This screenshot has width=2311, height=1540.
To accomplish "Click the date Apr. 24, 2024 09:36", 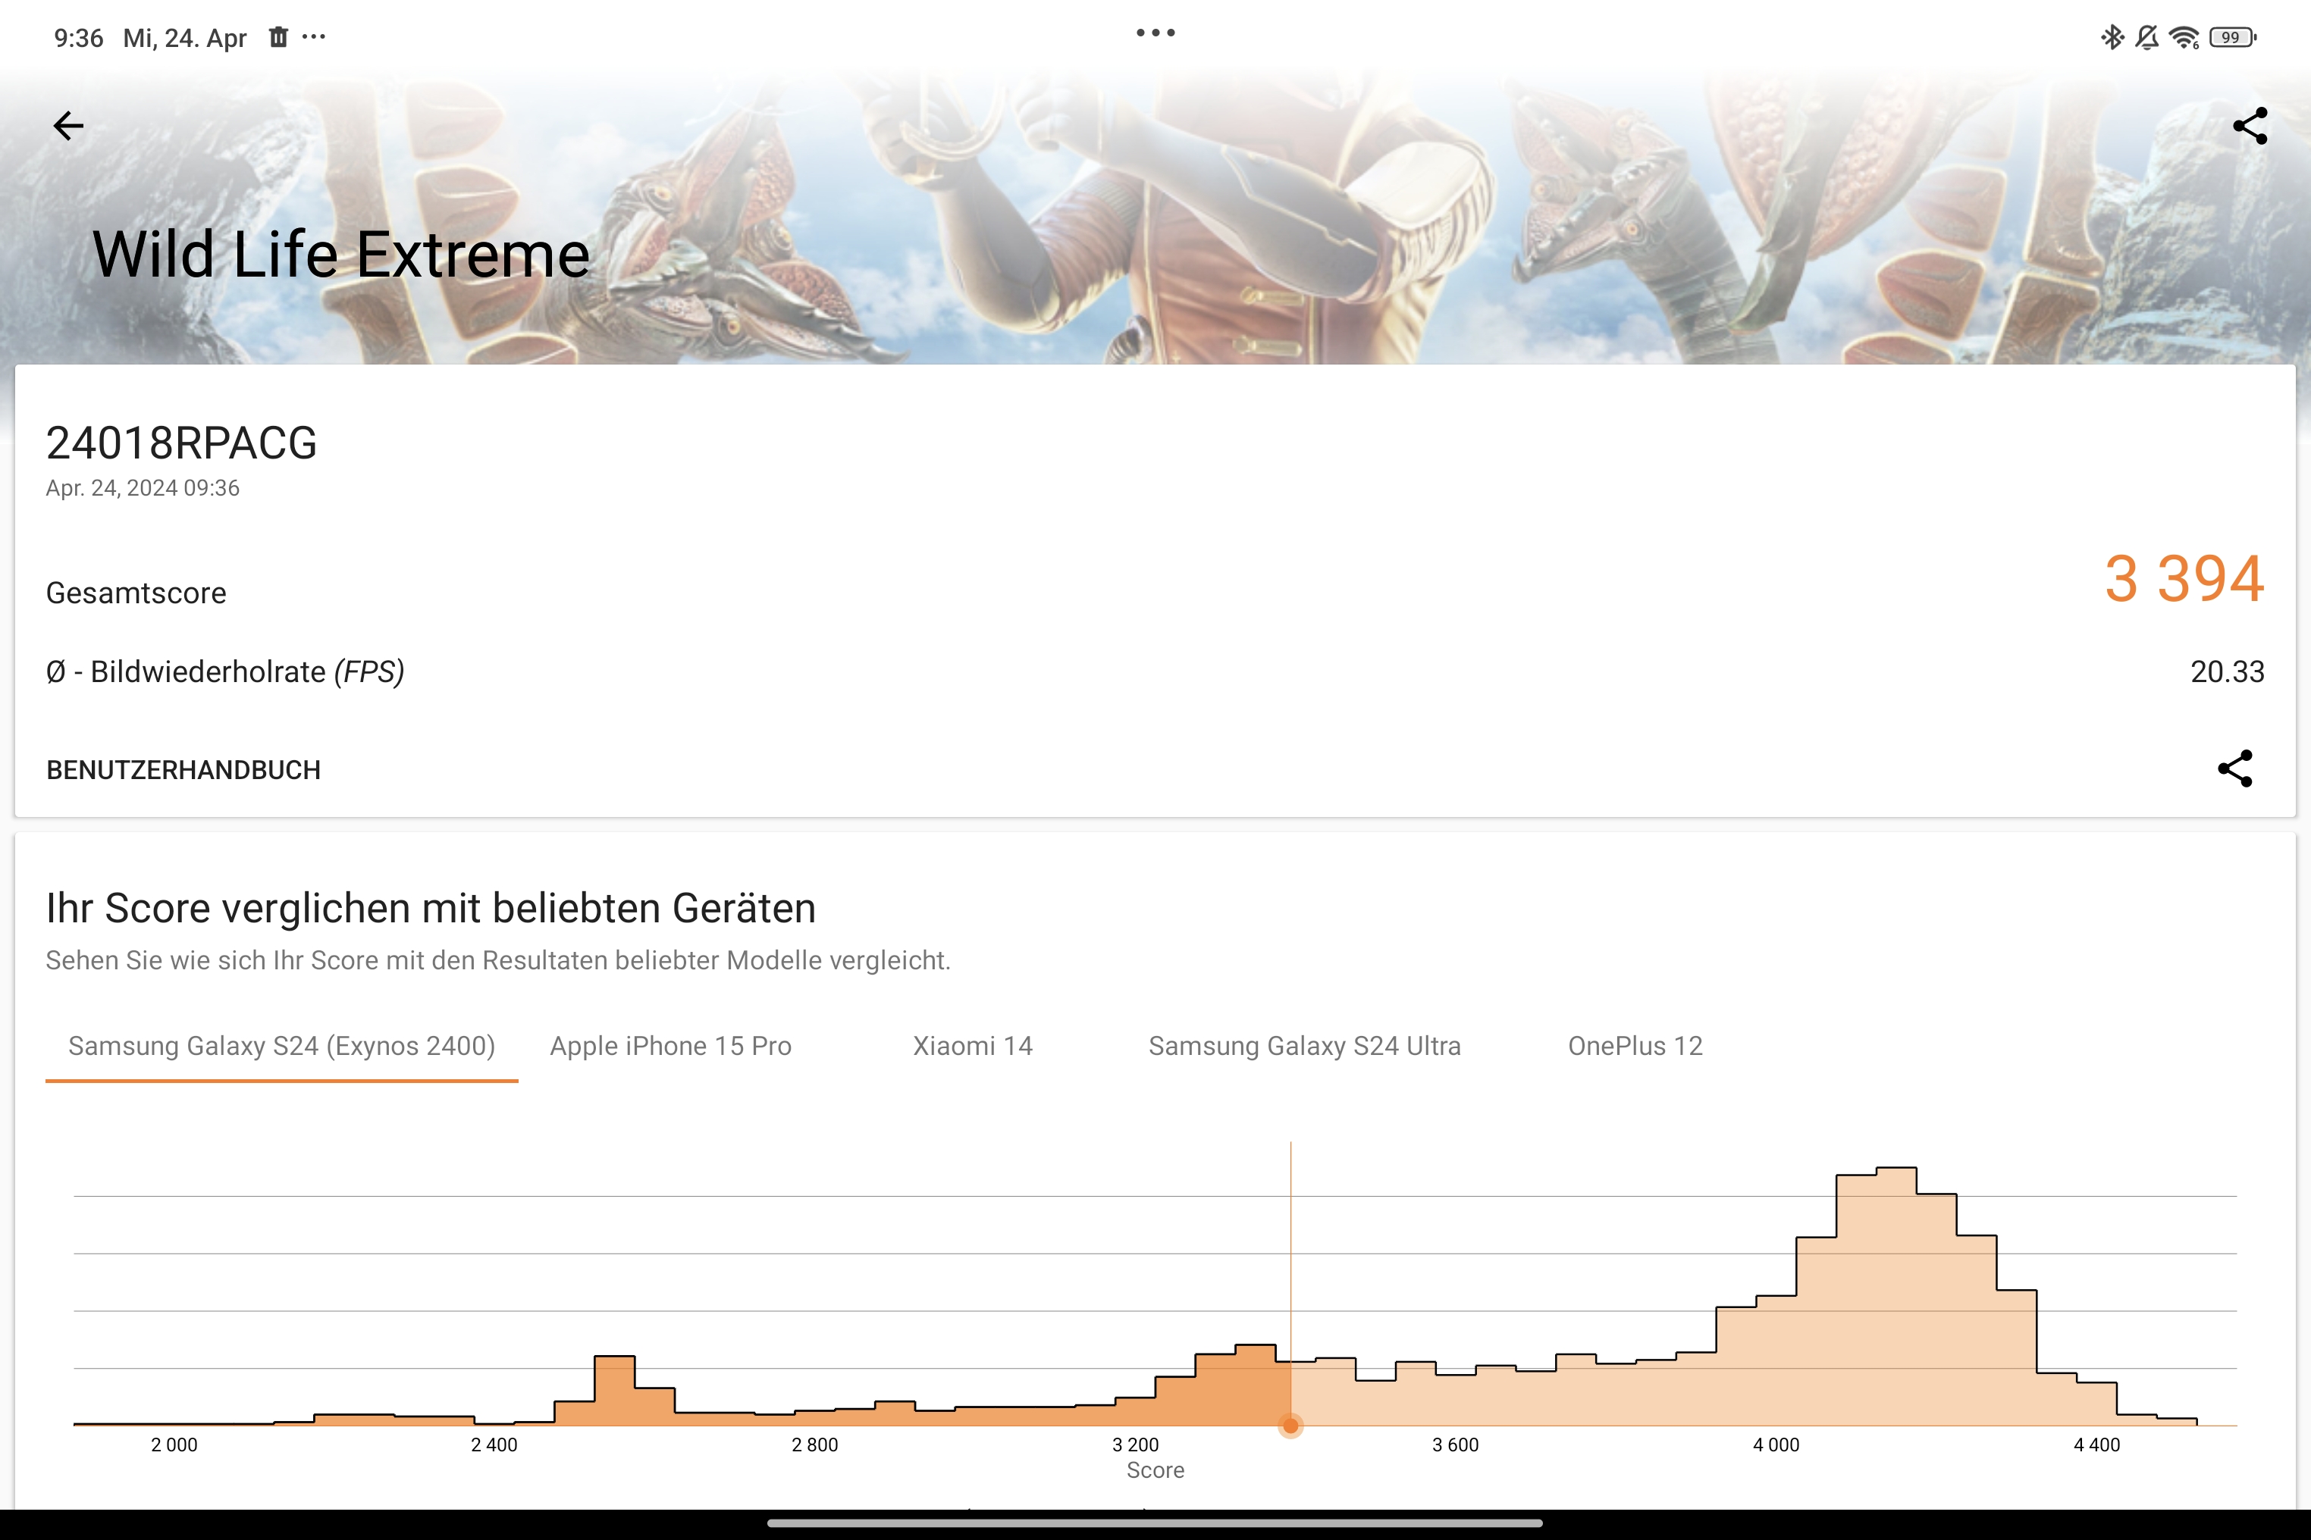I will coord(143,488).
